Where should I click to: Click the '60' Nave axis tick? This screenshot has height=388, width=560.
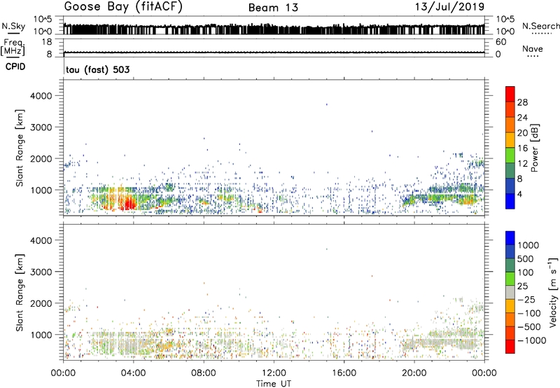coord(500,42)
